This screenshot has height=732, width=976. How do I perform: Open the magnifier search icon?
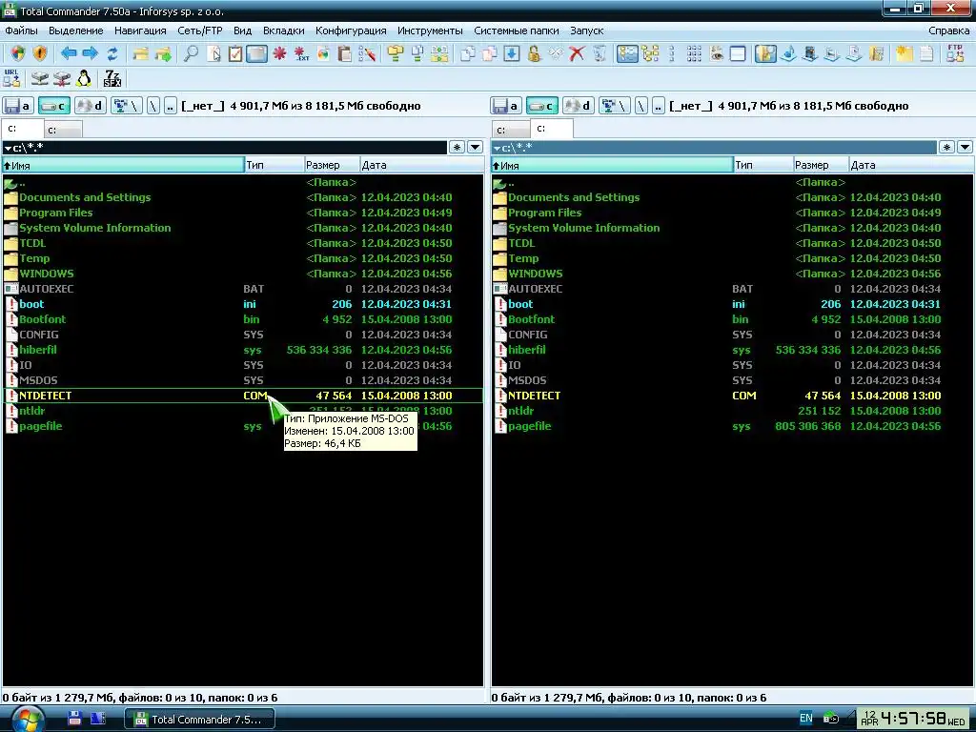(x=191, y=53)
